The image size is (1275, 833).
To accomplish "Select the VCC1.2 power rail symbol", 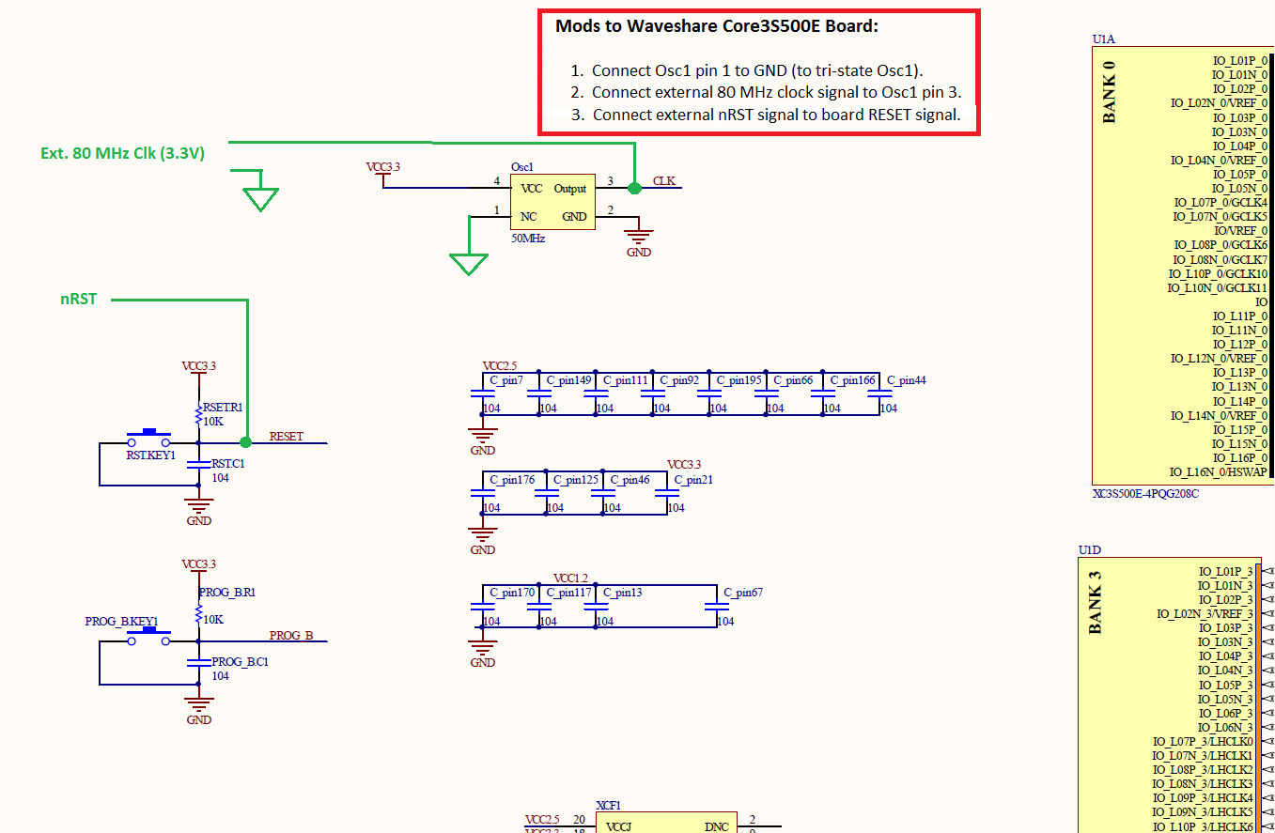I will tap(572, 579).
